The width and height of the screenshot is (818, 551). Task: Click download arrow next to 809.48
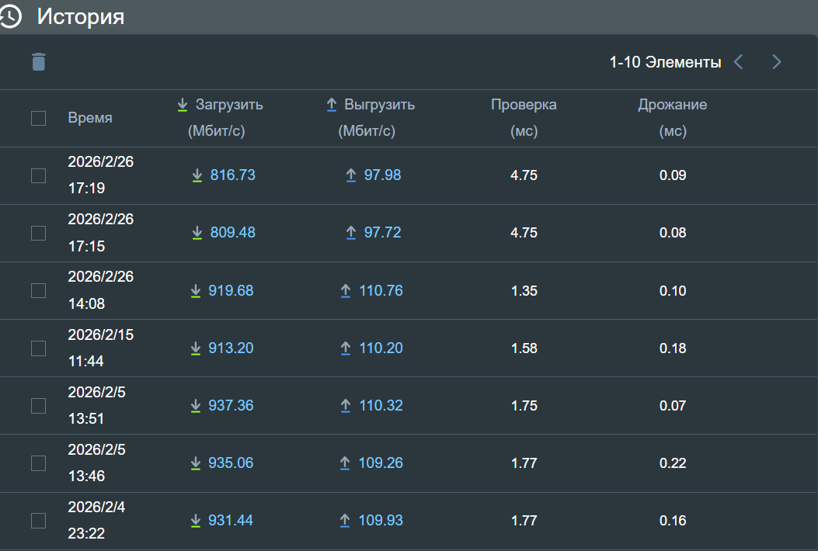click(197, 233)
